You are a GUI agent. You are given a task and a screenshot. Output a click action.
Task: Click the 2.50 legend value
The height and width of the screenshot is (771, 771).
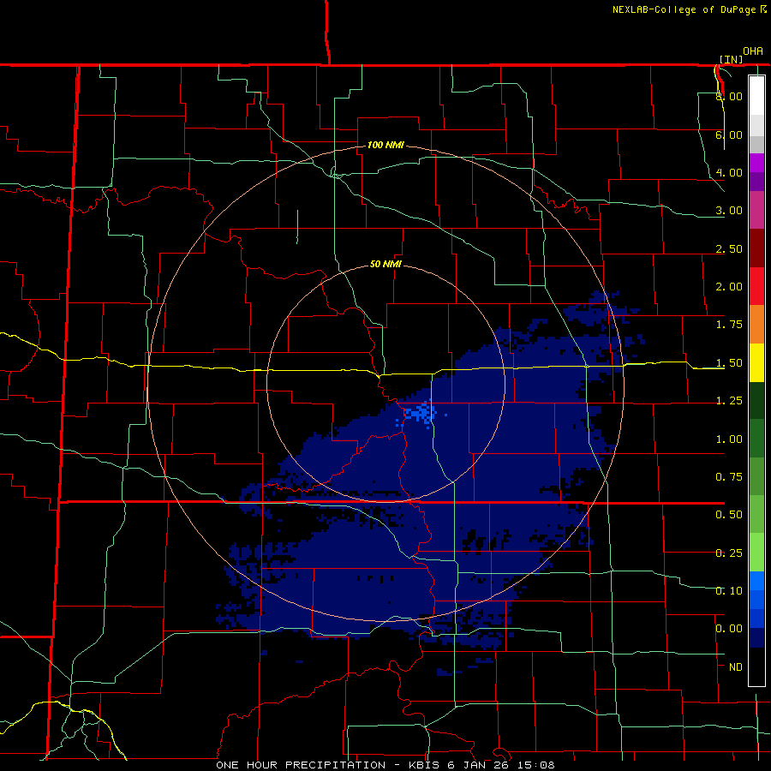pyautogui.click(x=729, y=248)
